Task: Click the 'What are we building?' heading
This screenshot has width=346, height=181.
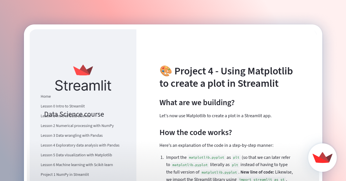Action: pyautogui.click(x=197, y=103)
